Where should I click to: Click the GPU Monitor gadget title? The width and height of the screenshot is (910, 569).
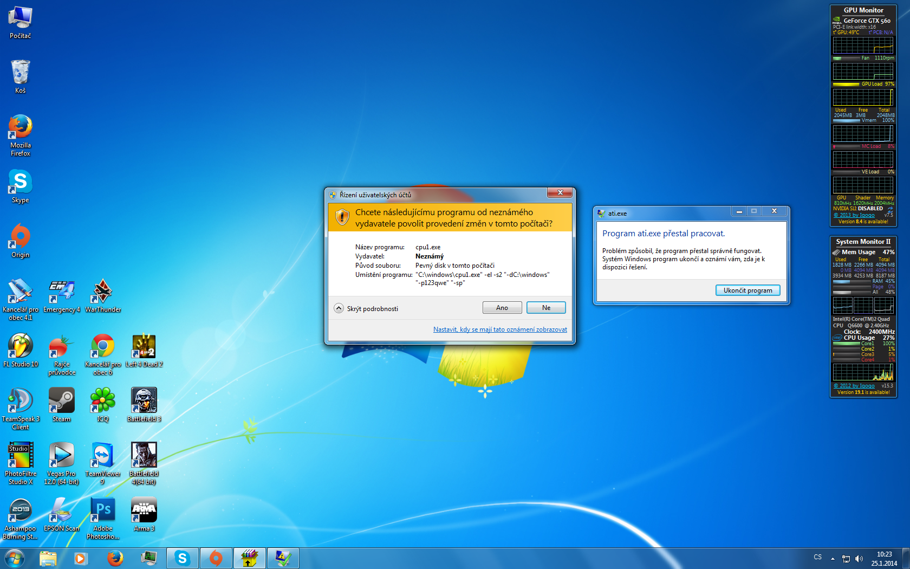point(863,10)
